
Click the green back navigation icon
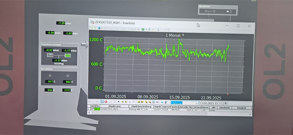[91, 28]
